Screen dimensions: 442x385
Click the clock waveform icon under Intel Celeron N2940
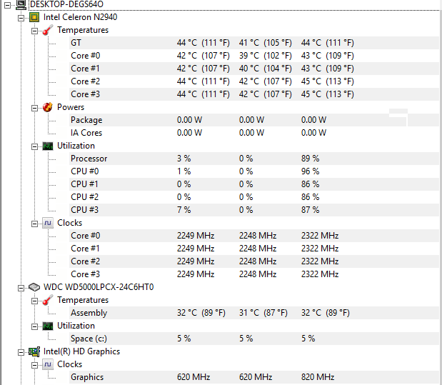[48, 223]
